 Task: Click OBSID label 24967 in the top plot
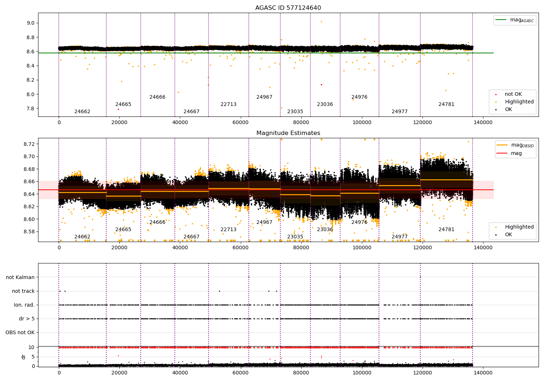[264, 97]
